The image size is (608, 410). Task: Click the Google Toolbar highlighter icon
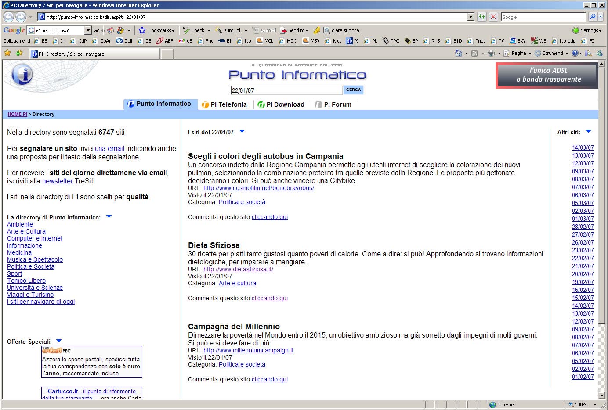(x=316, y=30)
